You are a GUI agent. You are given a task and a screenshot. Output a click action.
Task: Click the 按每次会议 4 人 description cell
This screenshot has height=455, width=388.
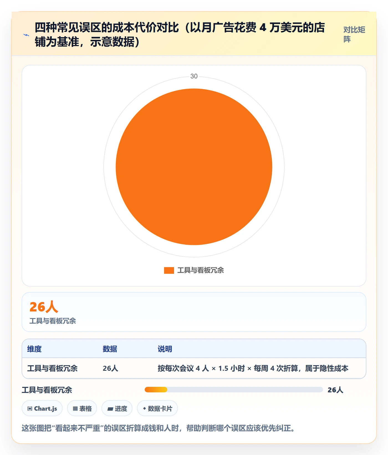(253, 368)
